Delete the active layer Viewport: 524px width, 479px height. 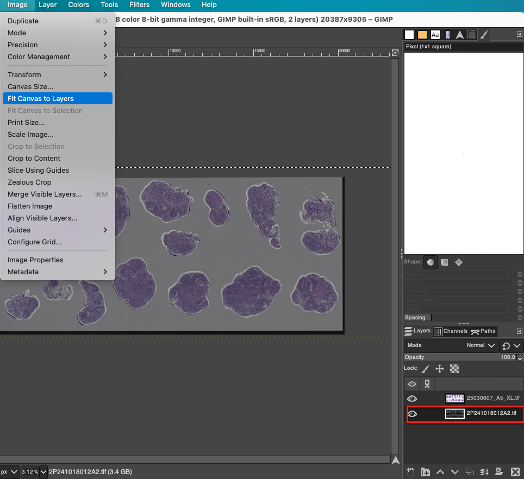(515, 472)
